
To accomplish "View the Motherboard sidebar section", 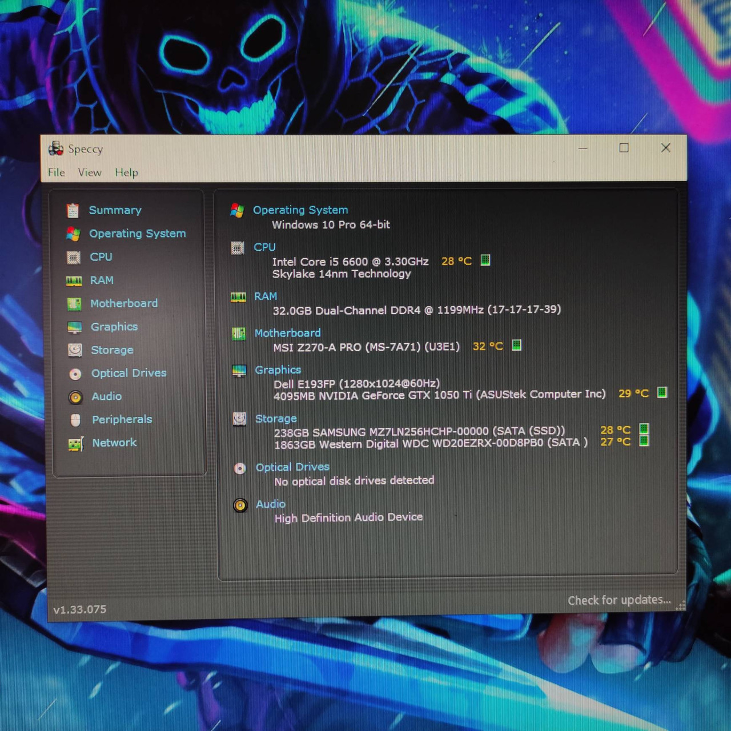I will coord(124,303).
